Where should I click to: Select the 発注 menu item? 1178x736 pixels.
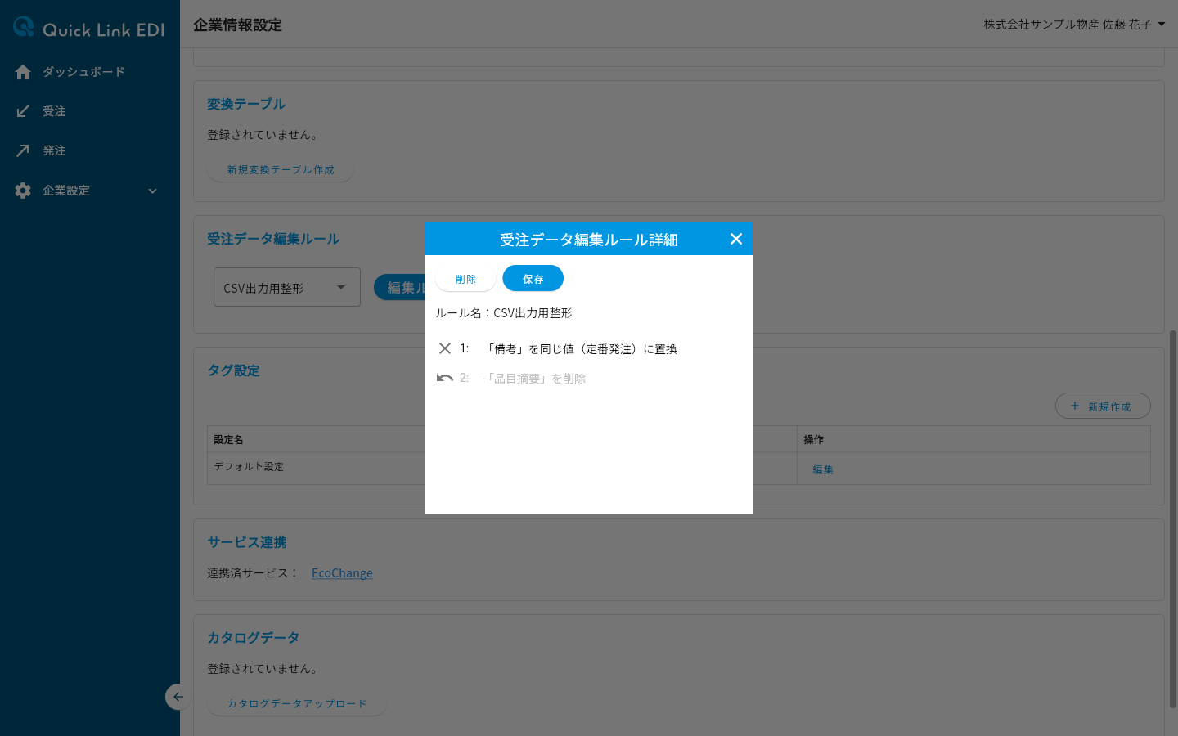[x=90, y=150]
